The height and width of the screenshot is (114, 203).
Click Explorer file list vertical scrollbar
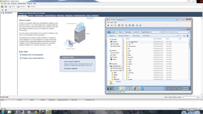(189, 59)
